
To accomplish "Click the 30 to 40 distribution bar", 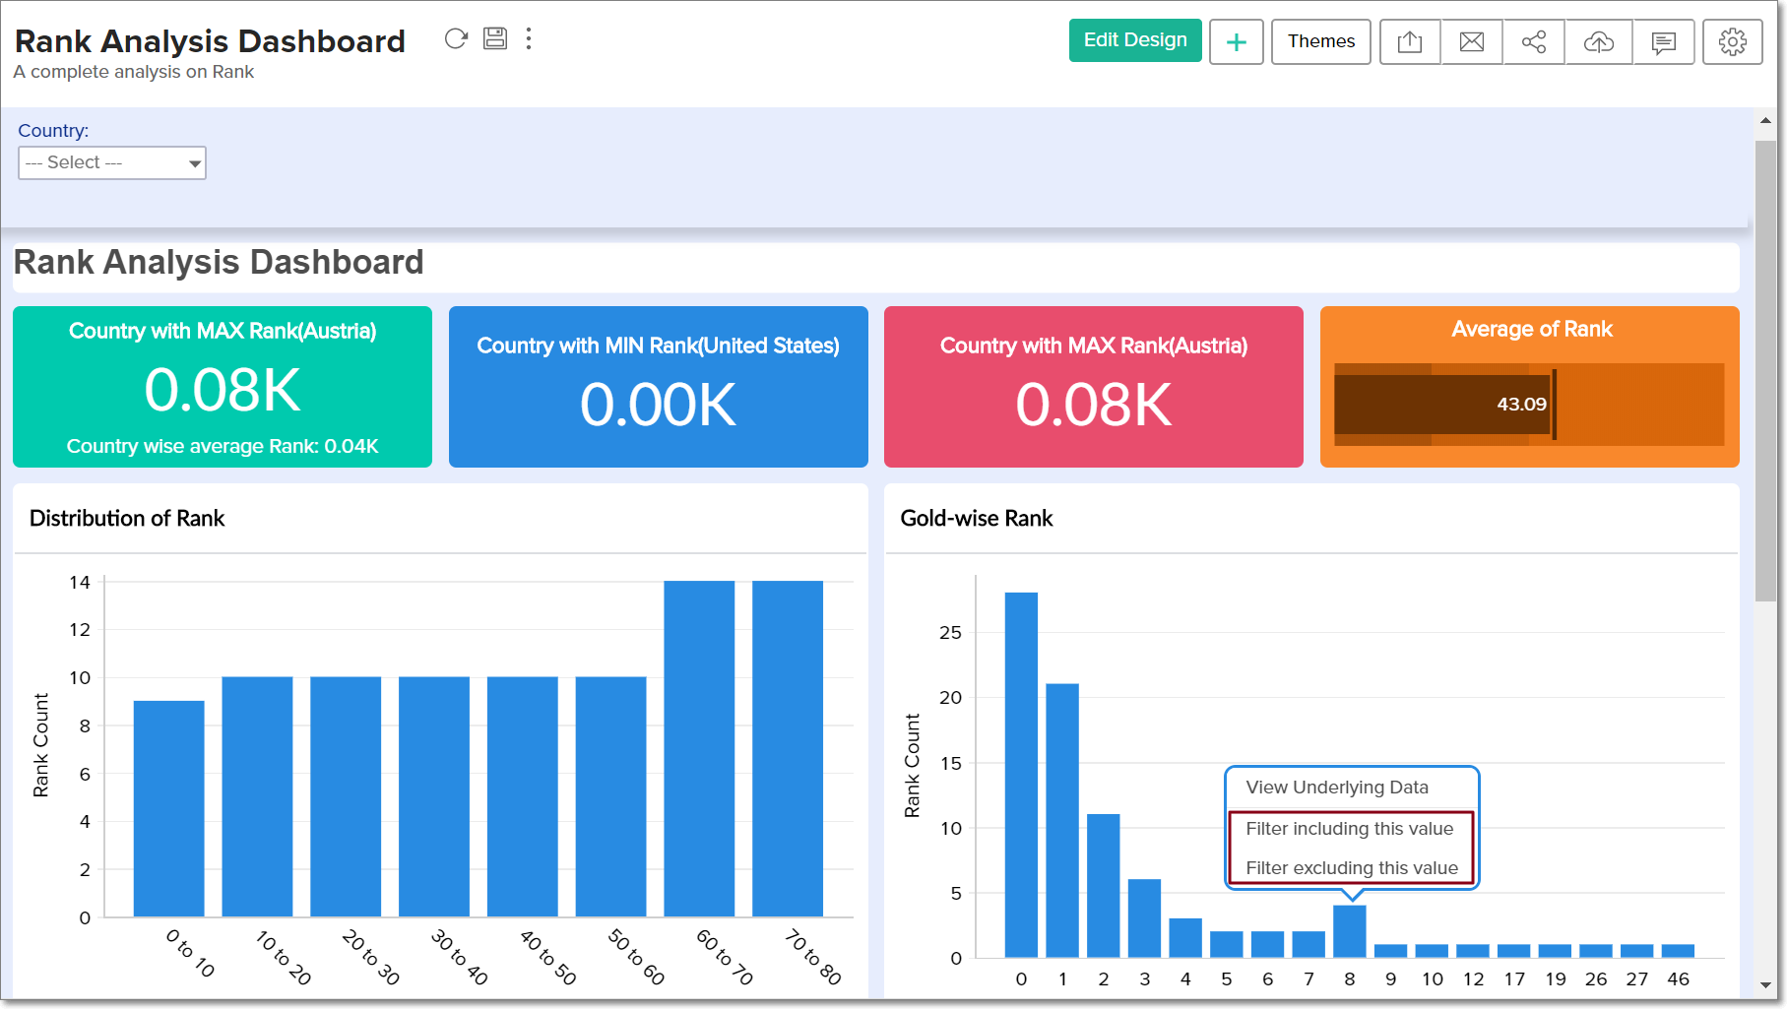I will 434,796.
